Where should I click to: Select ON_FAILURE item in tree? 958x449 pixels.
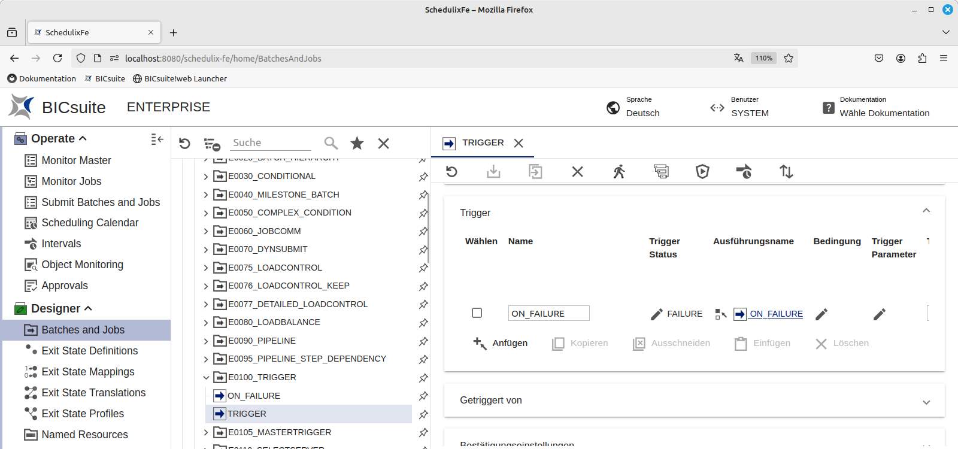(254, 396)
